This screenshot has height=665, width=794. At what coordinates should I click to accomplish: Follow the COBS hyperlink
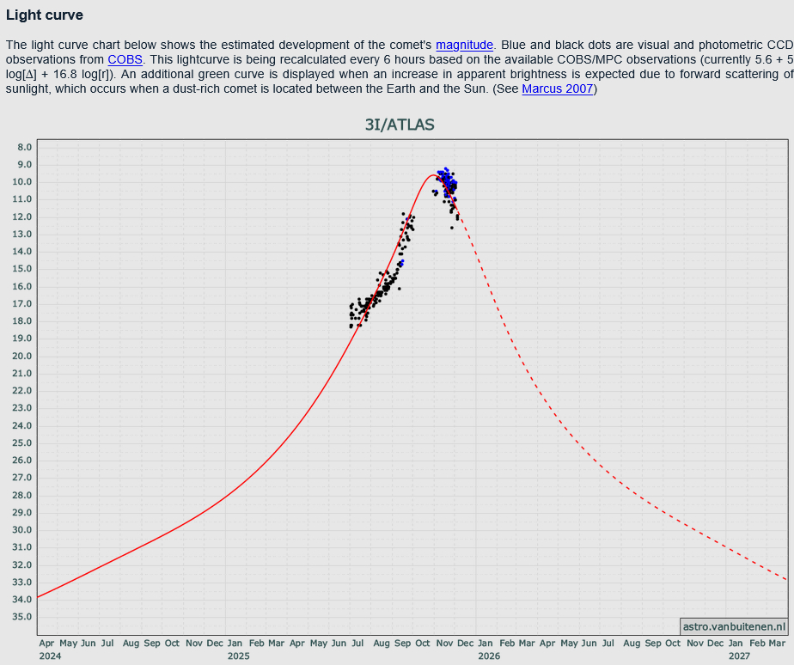tap(125, 59)
